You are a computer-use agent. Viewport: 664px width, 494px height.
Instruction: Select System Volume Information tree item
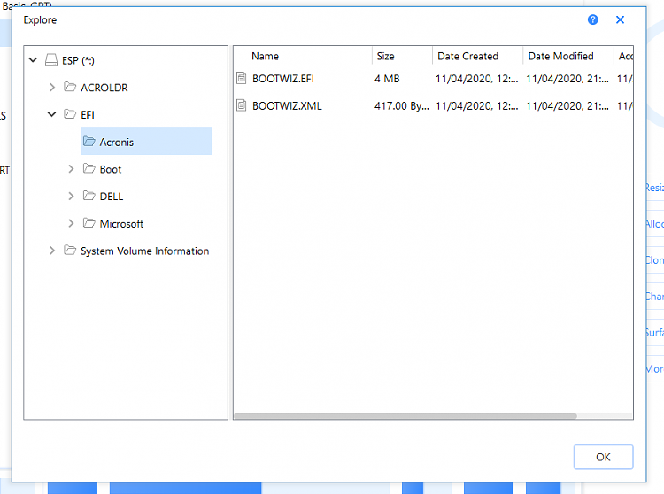pos(145,251)
